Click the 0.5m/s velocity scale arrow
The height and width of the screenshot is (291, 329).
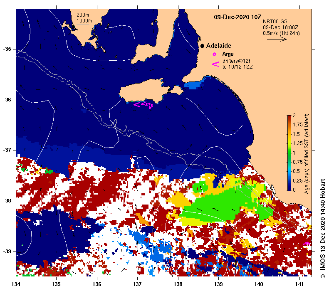click(277, 39)
